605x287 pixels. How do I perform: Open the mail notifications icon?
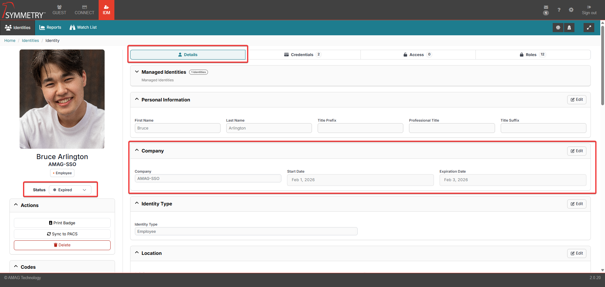[x=546, y=8]
